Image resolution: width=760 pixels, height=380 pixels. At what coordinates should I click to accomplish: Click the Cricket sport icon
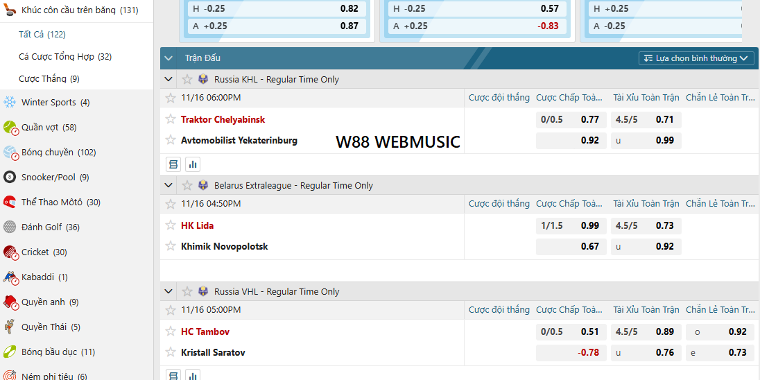pyautogui.click(x=10, y=252)
